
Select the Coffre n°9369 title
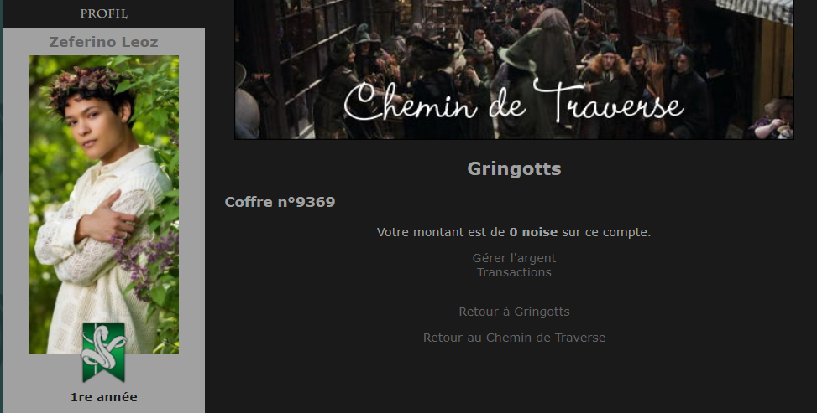[280, 202]
